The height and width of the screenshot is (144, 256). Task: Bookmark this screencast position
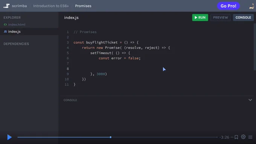pyautogui.click(x=236, y=137)
